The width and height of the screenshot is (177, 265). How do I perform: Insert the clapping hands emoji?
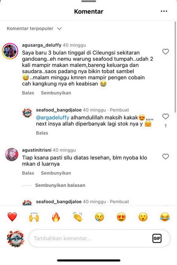(78, 217)
